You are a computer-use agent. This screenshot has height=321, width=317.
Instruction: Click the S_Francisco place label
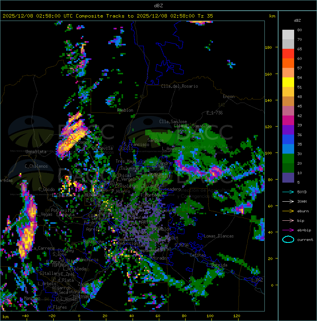(136, 144)
